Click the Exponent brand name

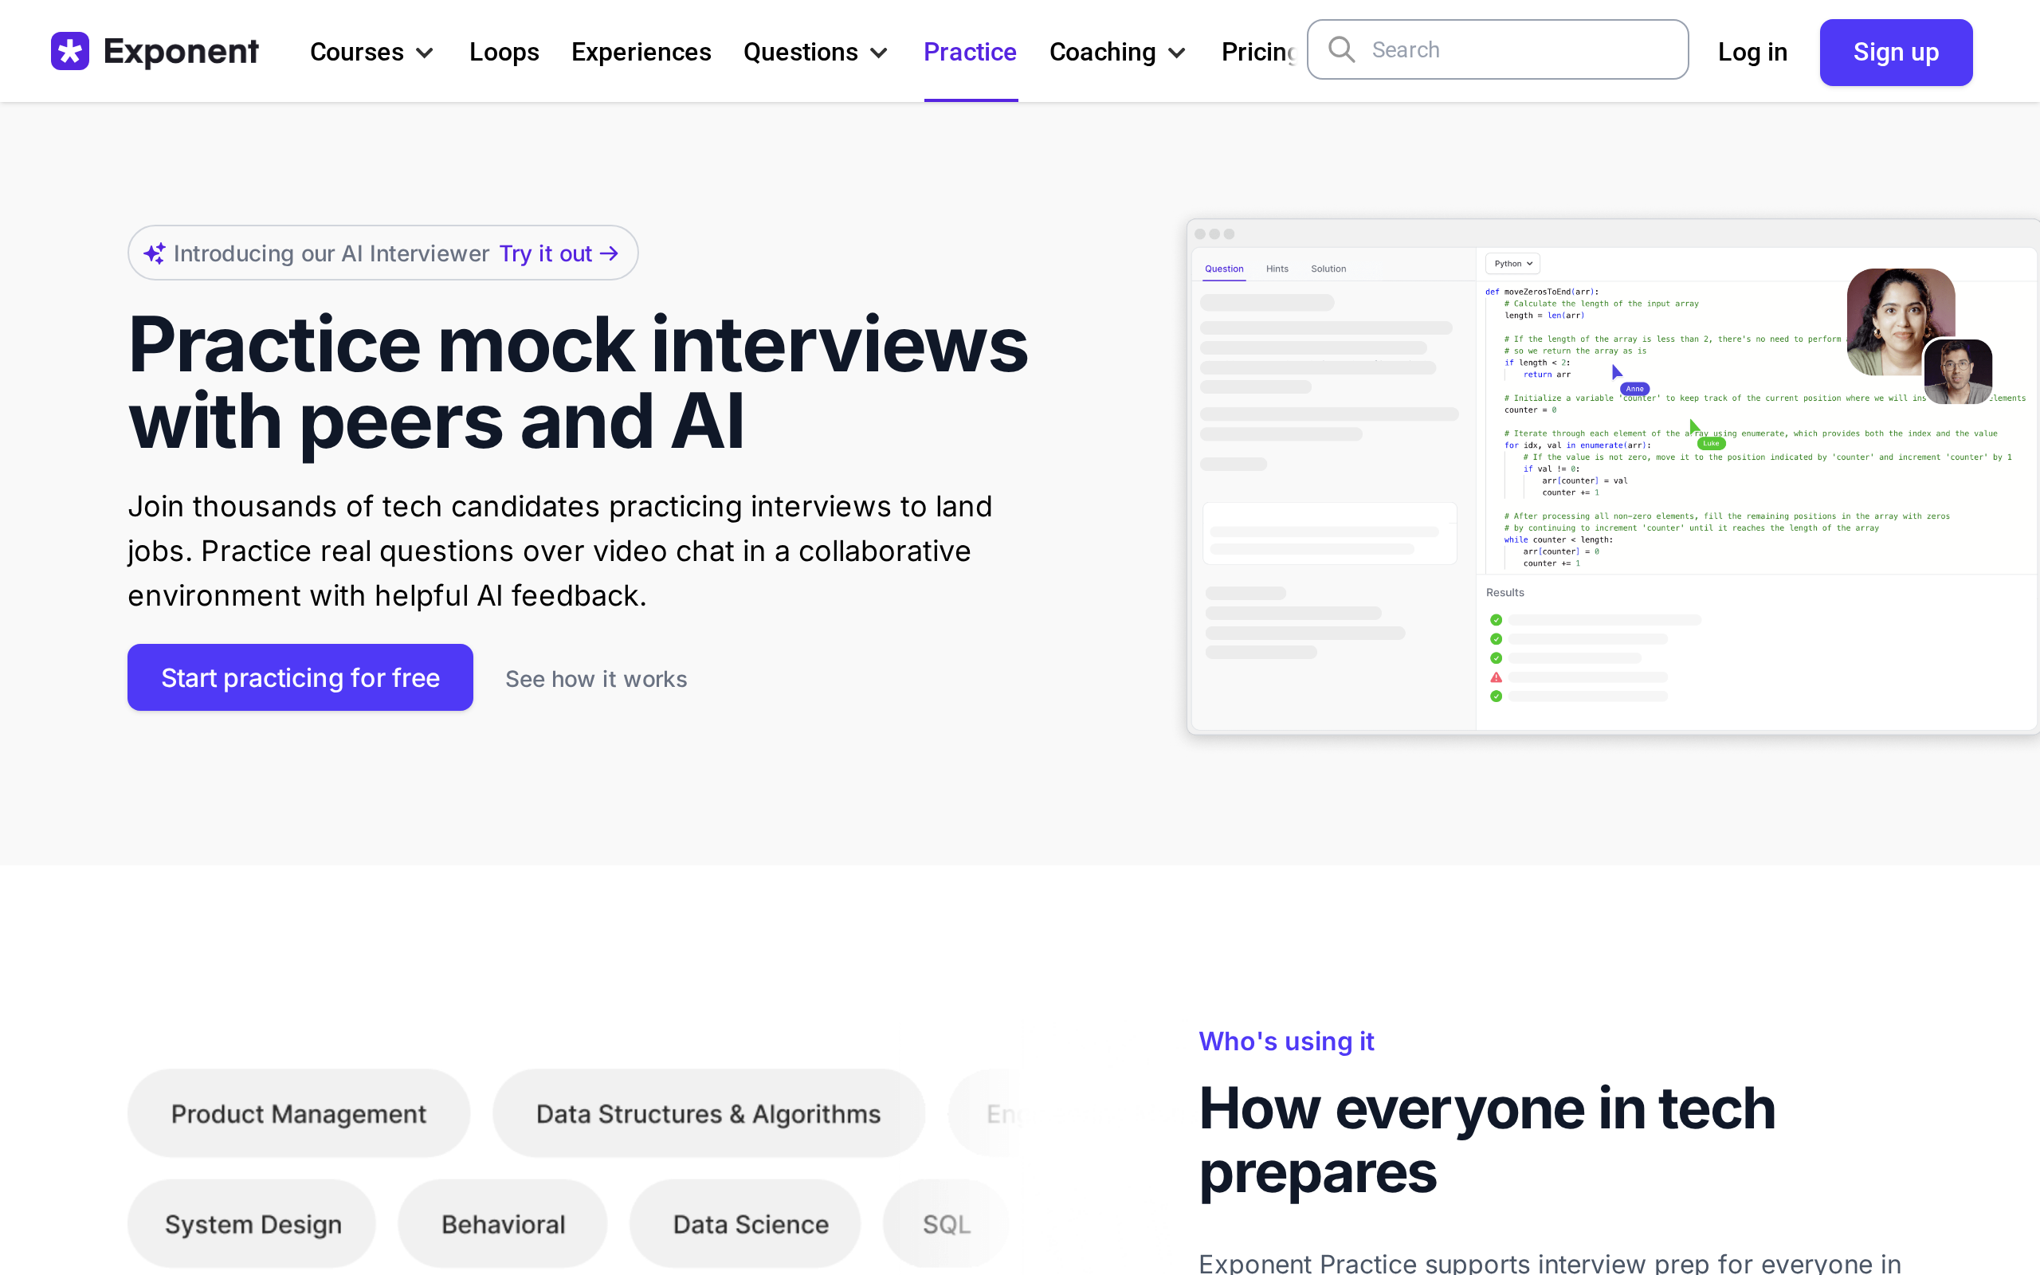point(180,52)
